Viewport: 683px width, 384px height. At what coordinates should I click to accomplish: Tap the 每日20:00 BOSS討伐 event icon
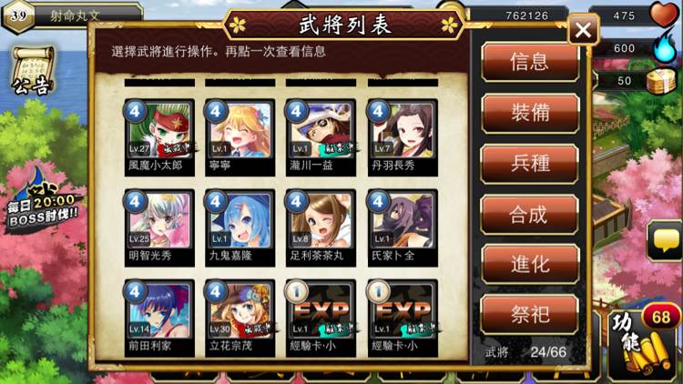click(42, 202)
